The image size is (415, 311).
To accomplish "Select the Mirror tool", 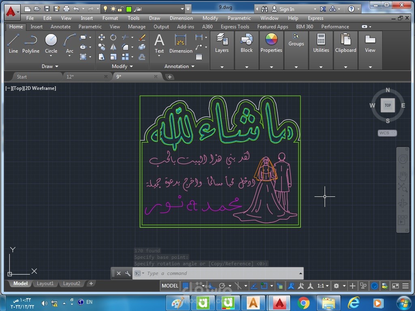I will [113, 47].
